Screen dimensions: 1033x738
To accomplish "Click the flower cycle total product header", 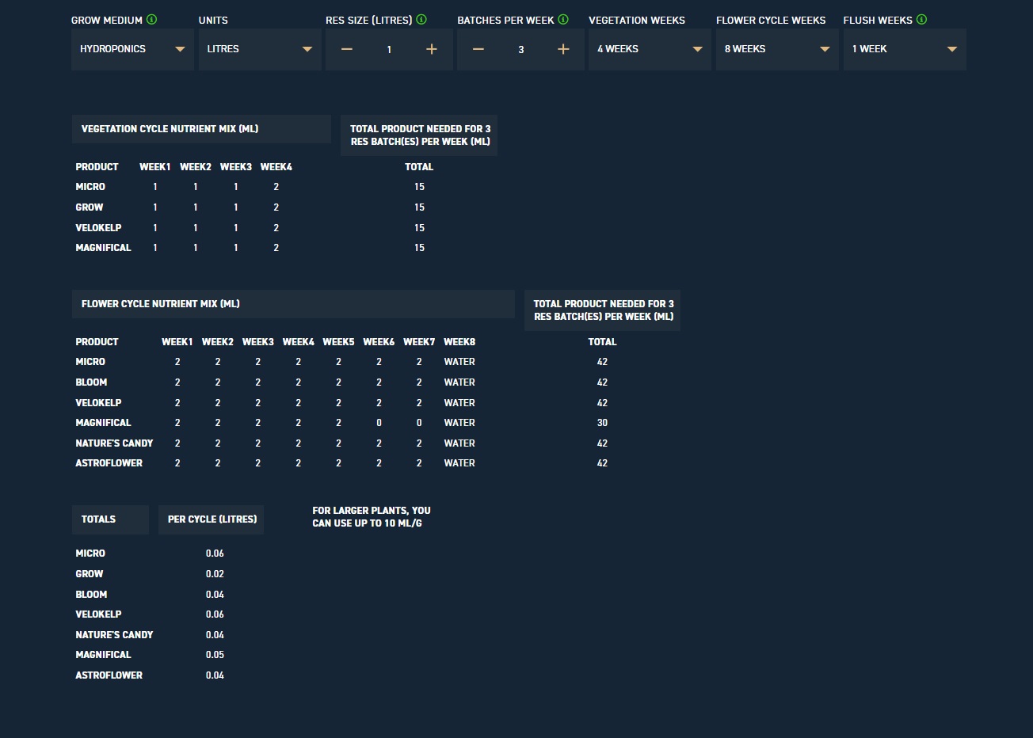I will click(602, 310).
